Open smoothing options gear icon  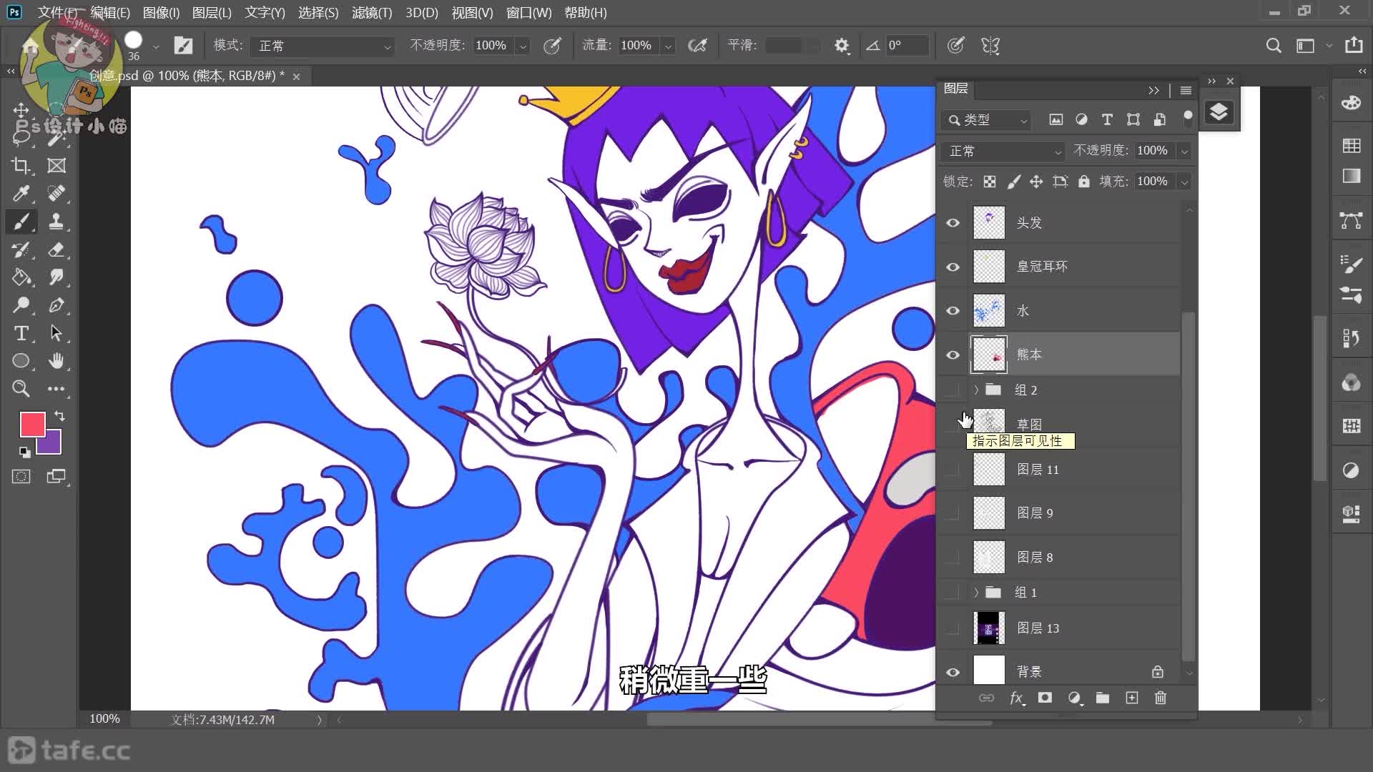842,46
